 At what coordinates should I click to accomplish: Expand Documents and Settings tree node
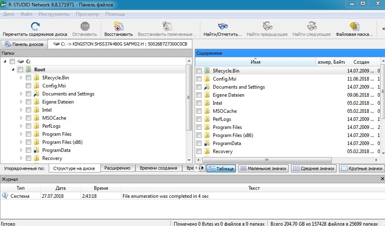(21, 94)
